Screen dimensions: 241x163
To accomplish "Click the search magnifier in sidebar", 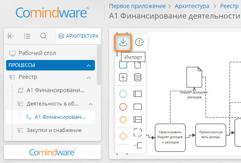I will tap(44, 36).
